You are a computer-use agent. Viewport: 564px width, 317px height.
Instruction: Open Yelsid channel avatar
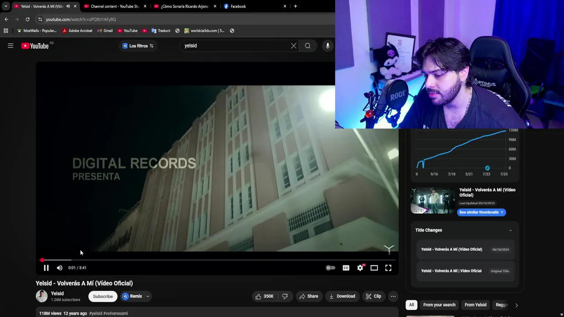pos(41,296)
